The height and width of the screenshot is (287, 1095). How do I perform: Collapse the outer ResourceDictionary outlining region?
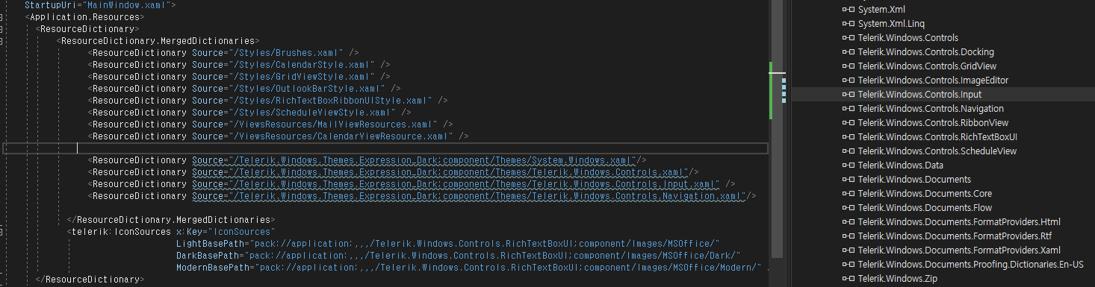[1, 28]
